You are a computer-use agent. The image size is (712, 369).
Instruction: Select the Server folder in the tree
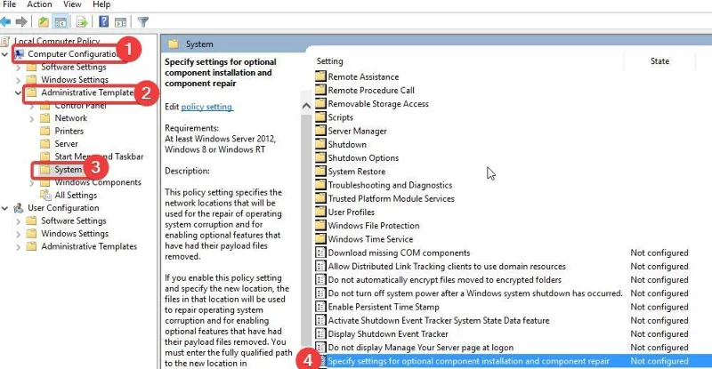pyautogui.click(x=66, y=144)
